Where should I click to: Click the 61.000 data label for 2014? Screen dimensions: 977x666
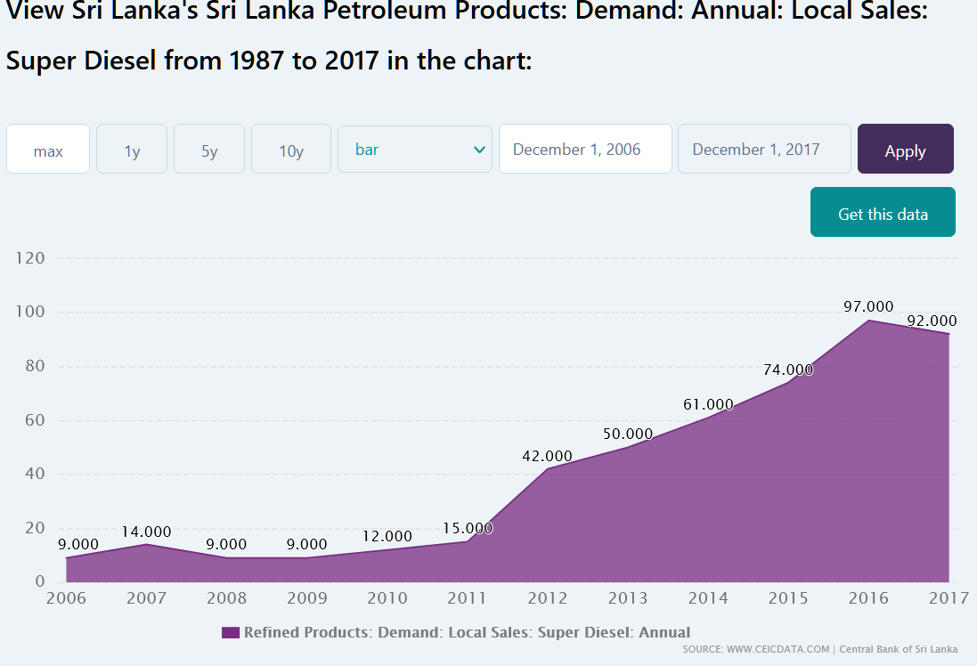tap(708, 404)
